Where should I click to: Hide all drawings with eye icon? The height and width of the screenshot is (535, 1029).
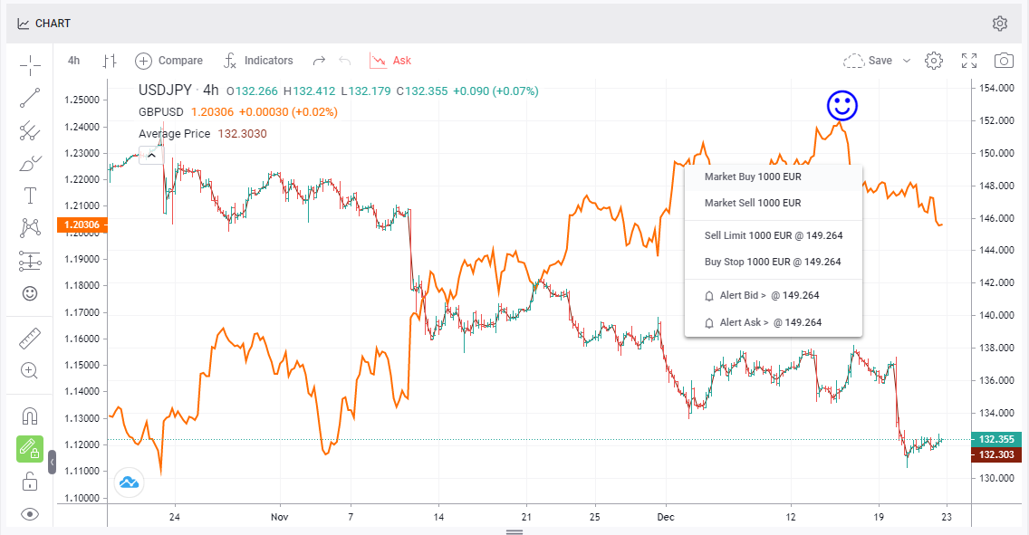coord(30,514)
